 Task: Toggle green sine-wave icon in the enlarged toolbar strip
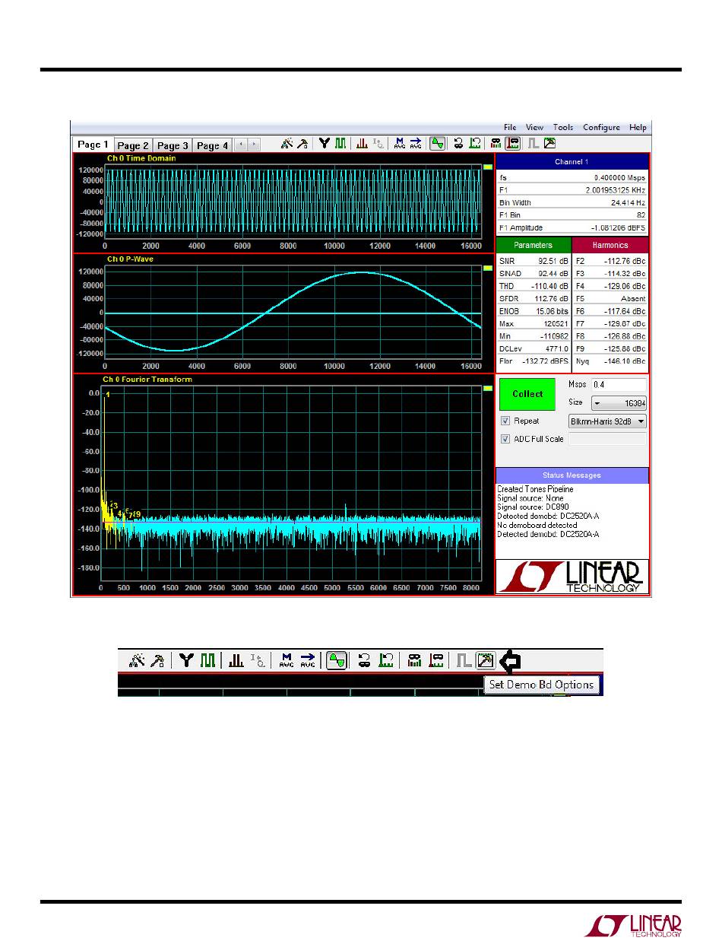tap(337, 661)
